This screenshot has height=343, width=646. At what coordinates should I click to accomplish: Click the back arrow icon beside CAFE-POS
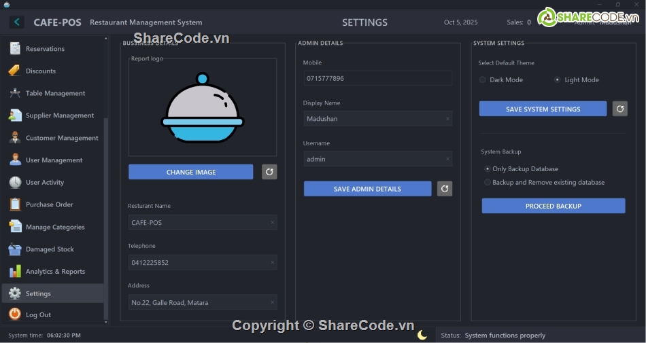(16, 22)
